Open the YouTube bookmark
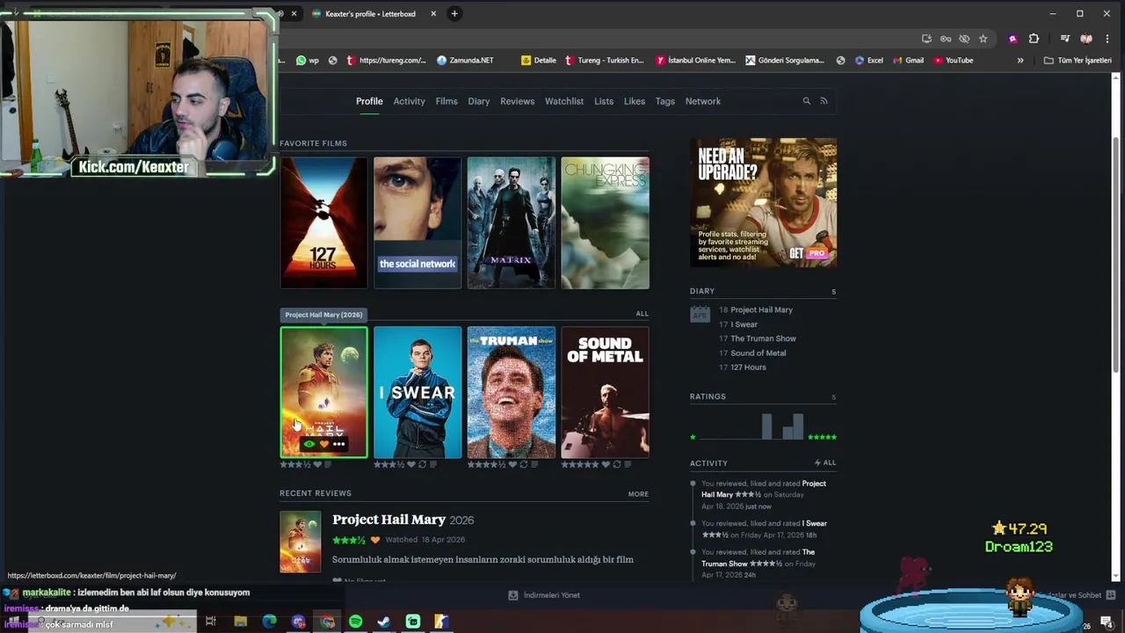This screenshot has width=1125, height=633. point(953,61)
